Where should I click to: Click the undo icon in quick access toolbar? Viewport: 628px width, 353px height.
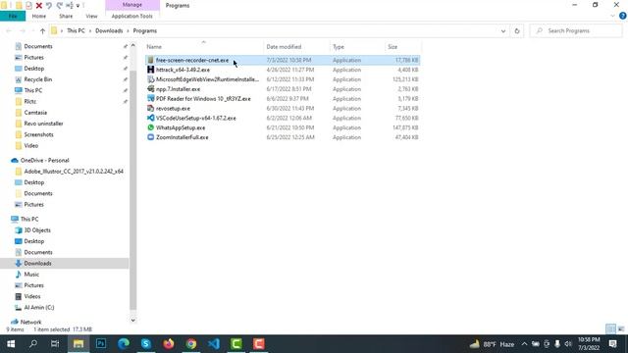(49, 5)
